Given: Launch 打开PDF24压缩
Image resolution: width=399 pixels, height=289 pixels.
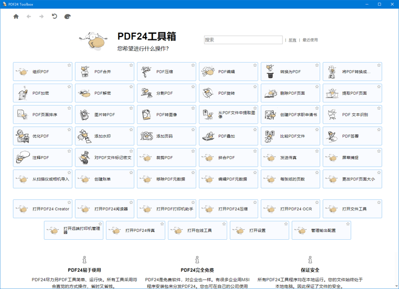Looking at the screenshot, I should (x=228, y=209).
